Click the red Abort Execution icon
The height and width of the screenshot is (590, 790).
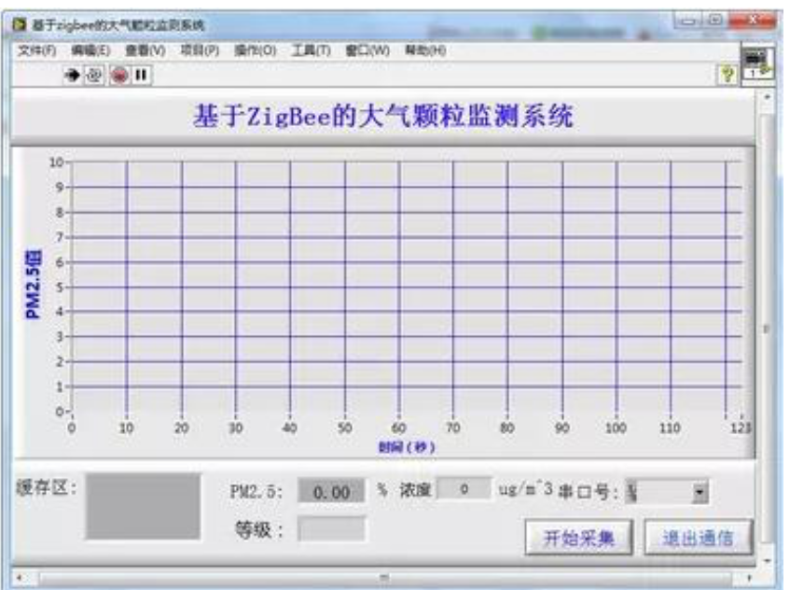[119, 76]
